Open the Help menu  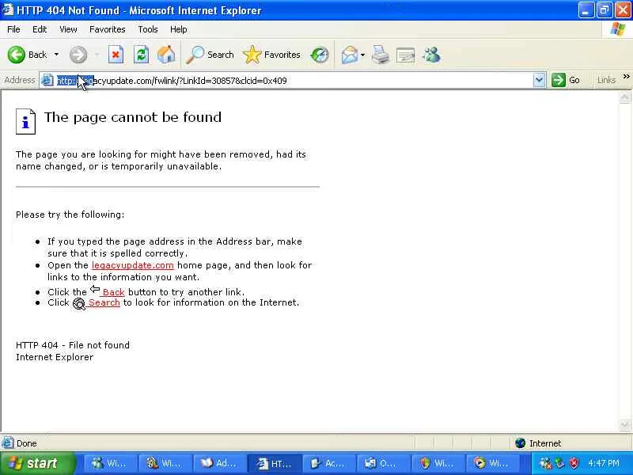pyautogui.click(x=179, y=29)
